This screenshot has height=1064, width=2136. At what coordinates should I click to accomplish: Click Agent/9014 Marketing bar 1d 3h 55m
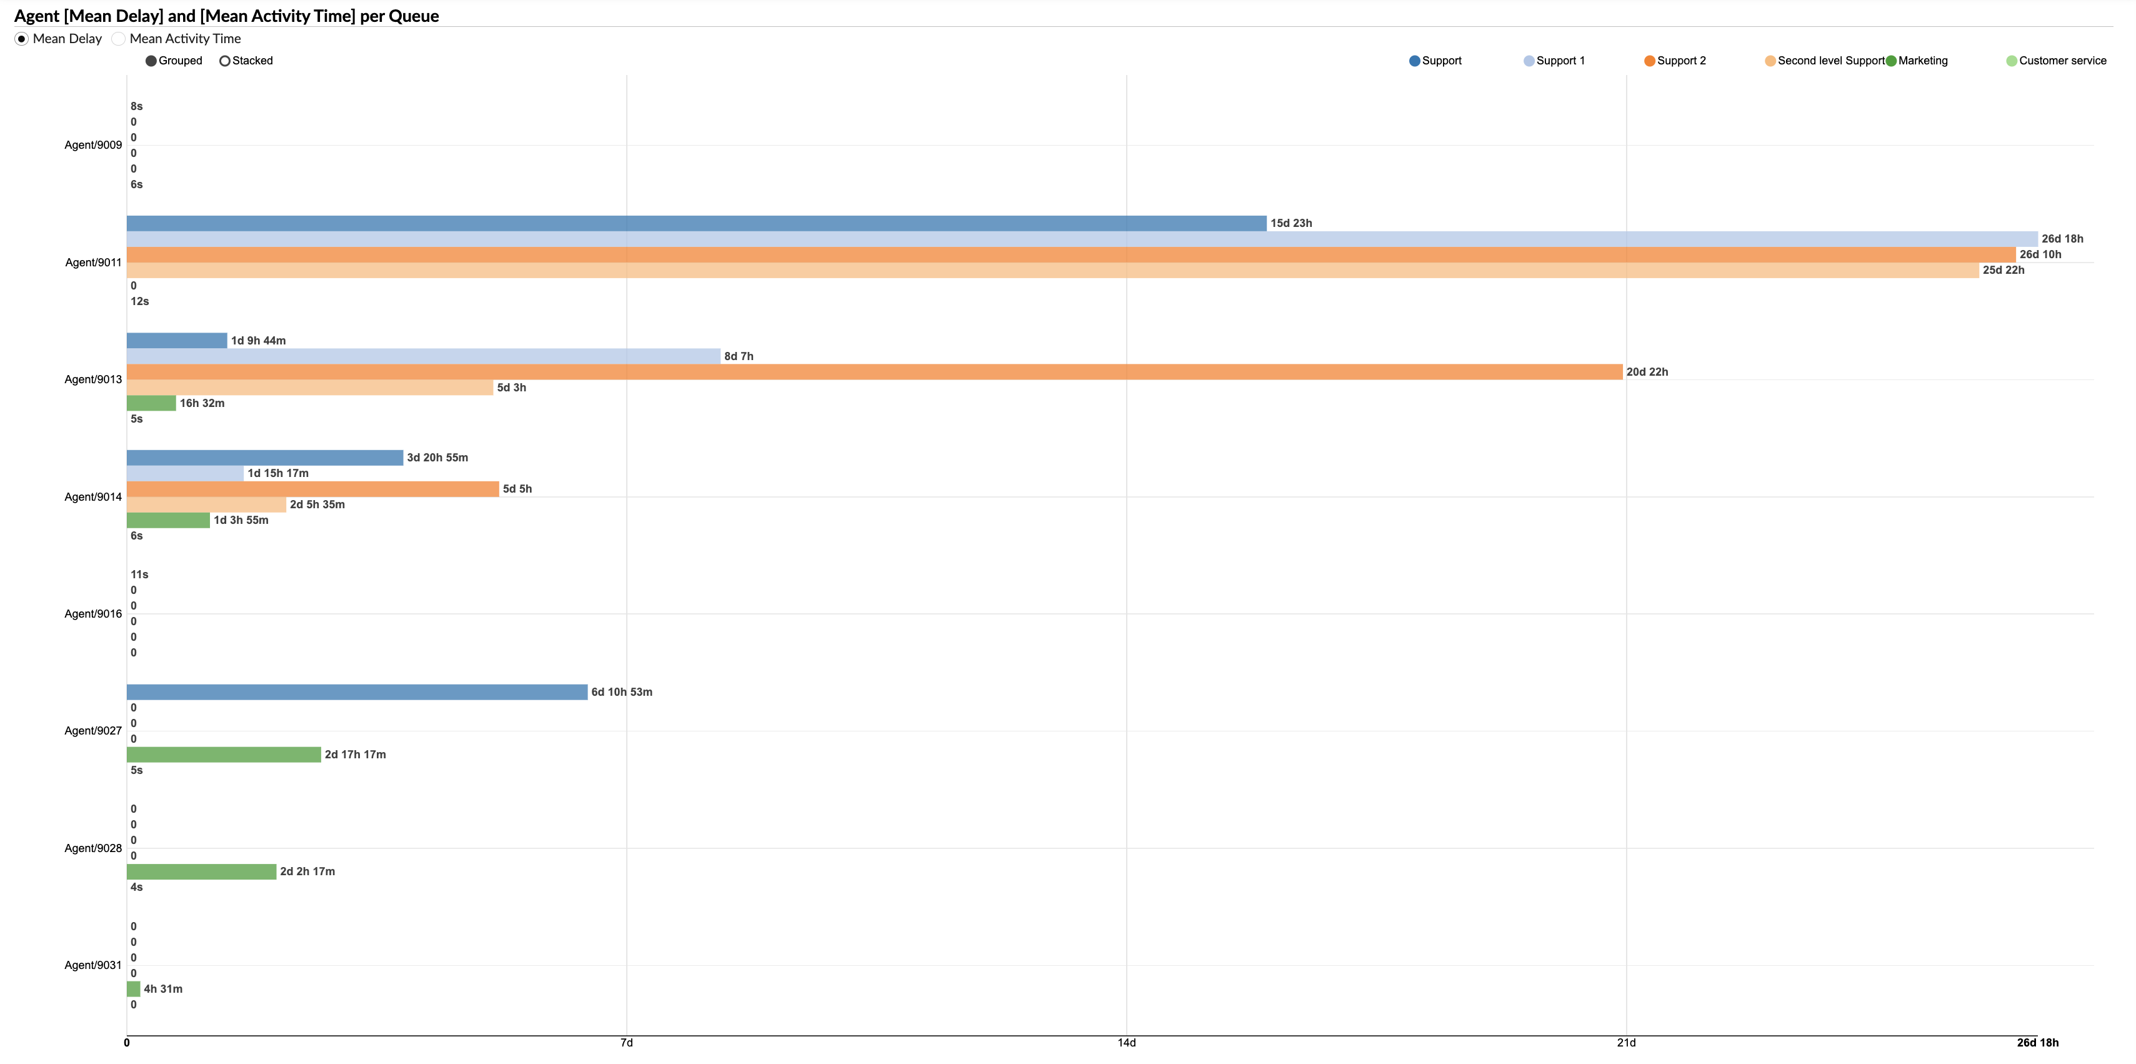coord(168,520)
